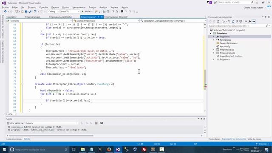Click the Open File toolbar icon

22,11
